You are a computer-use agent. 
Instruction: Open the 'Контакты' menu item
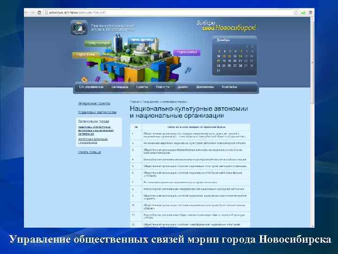[229, 87]
